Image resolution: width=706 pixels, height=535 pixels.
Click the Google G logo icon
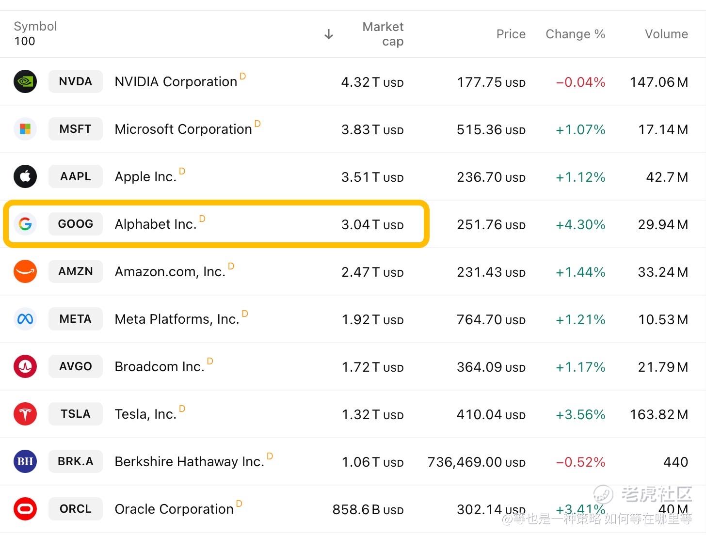[x=25, y=224]
